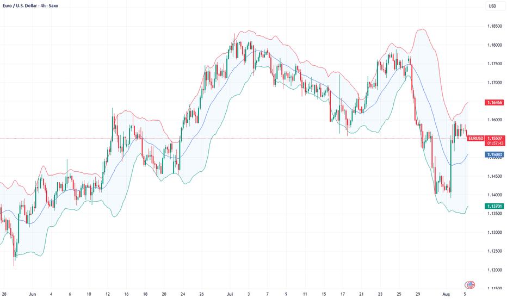Viewport: 507px width, 299px height.
Task: Click the US flag economic event icon
Action: [471, 285]
